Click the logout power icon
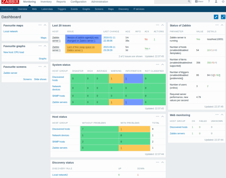This screenshot has width=226, height=178. 223,2
